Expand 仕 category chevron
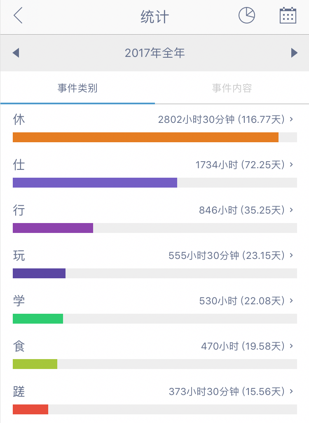309x423 pixels. click(x=291, y=164)
